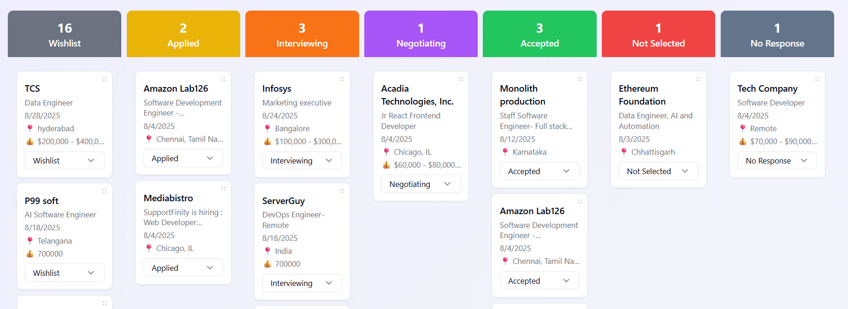
Task: Open the Applied dropdown on the Mediabistro card
Action: coord(183,267)
